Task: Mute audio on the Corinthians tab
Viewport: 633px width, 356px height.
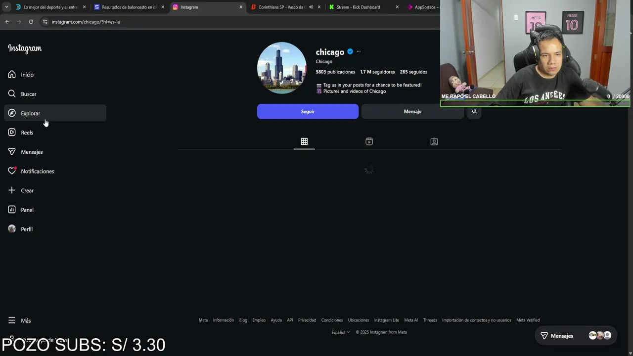Action: 311,7
